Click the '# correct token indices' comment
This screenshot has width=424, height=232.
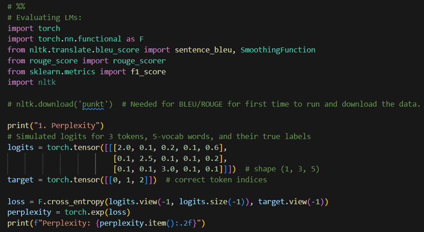coord(216,180)
